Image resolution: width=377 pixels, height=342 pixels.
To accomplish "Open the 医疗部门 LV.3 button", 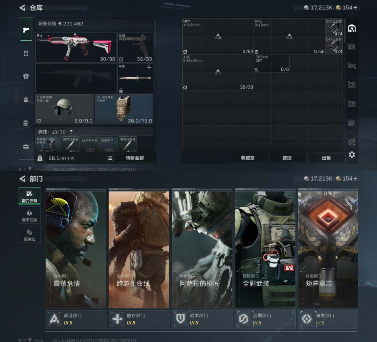I will click(x=139, y=319).
